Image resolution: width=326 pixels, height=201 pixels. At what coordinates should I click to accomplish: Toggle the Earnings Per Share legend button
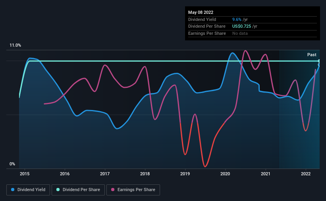click(x=133, y=190)
